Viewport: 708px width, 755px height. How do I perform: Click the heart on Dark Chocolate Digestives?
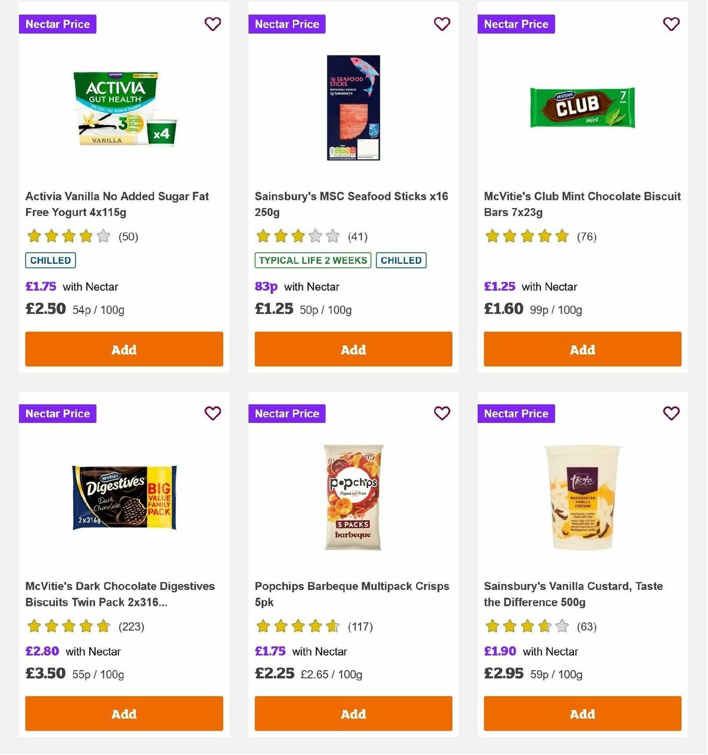[212, 413]
